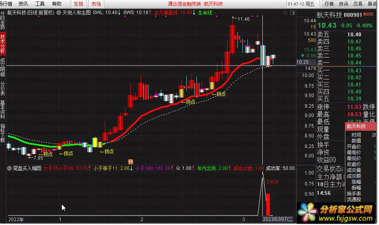Click the 尾盘买入幅图 indicator name

[x=27, y=168]
